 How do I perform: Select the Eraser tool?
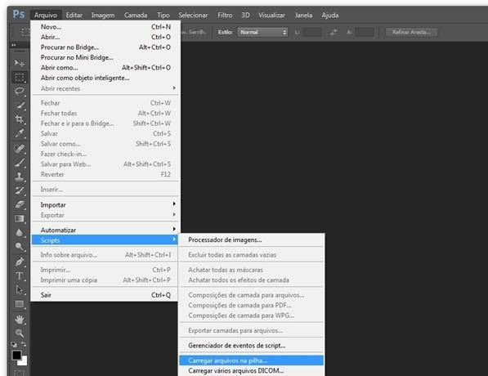pos(20,204)
